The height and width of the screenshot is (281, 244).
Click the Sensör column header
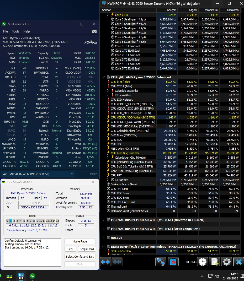pos(129,10)
